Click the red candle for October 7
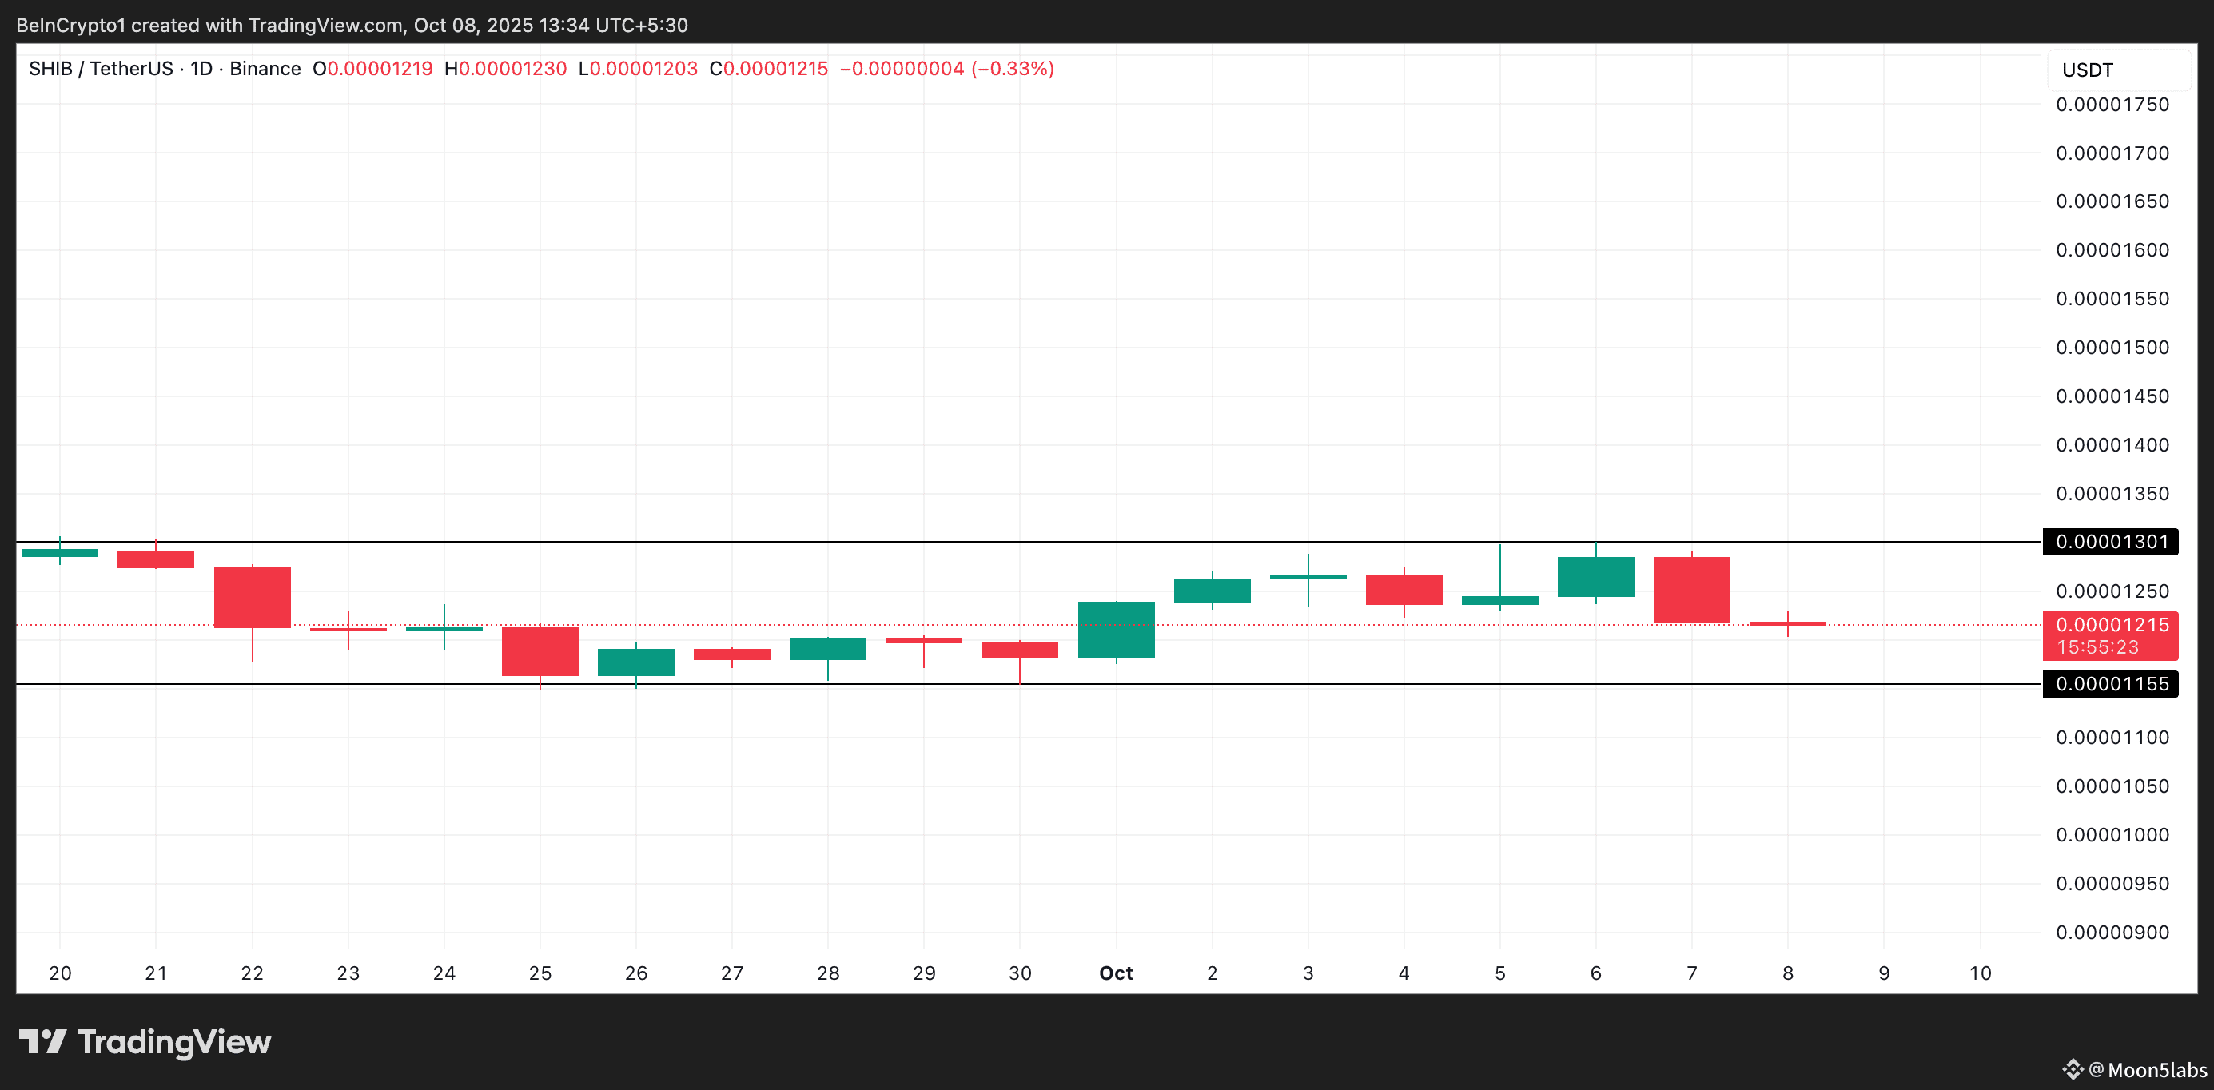This screenshot has width=2214, height=1090. point(1691,590)
